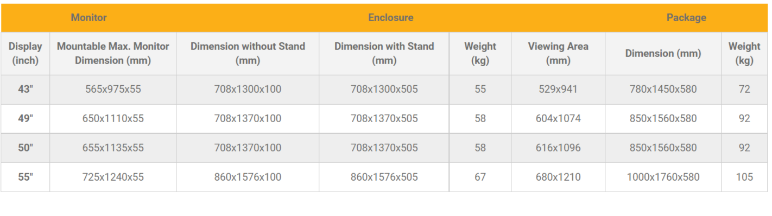Select the Mountable Max. Monitor Dimension header
The width and height of the screenshot is (772, 216).
click(113, 53)
